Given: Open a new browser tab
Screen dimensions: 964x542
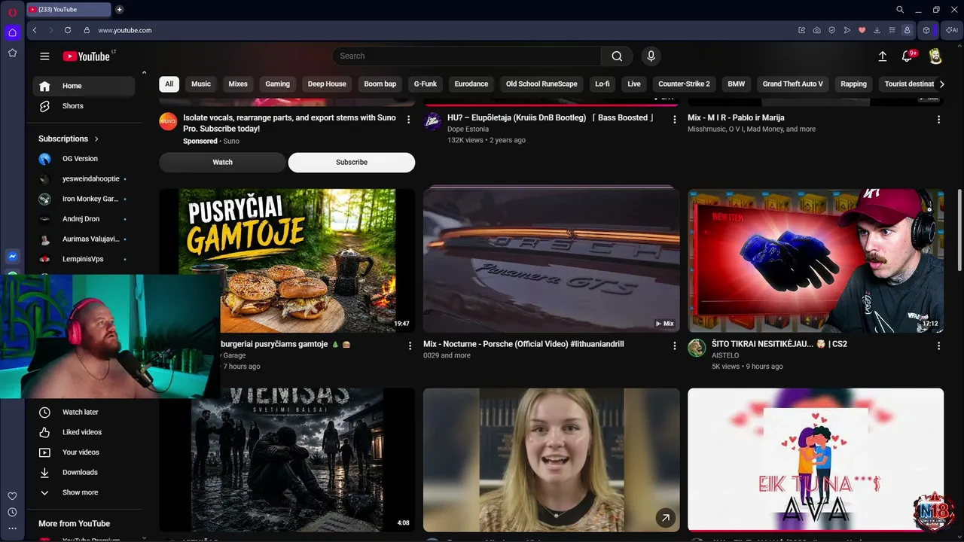Looking at the screenshot, I should pos(119,10).
